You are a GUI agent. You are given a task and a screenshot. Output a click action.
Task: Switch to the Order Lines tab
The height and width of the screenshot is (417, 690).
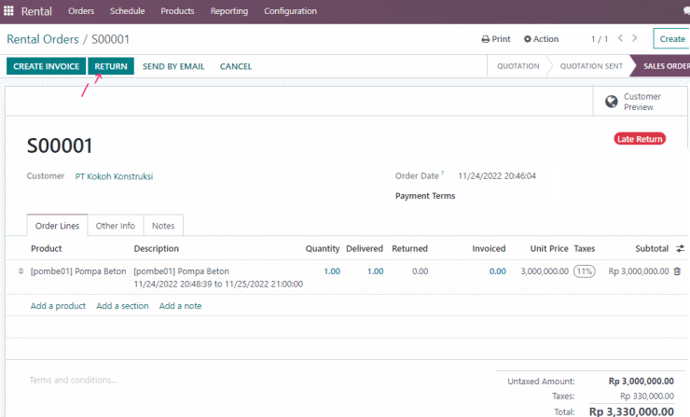tap(57, 226)
